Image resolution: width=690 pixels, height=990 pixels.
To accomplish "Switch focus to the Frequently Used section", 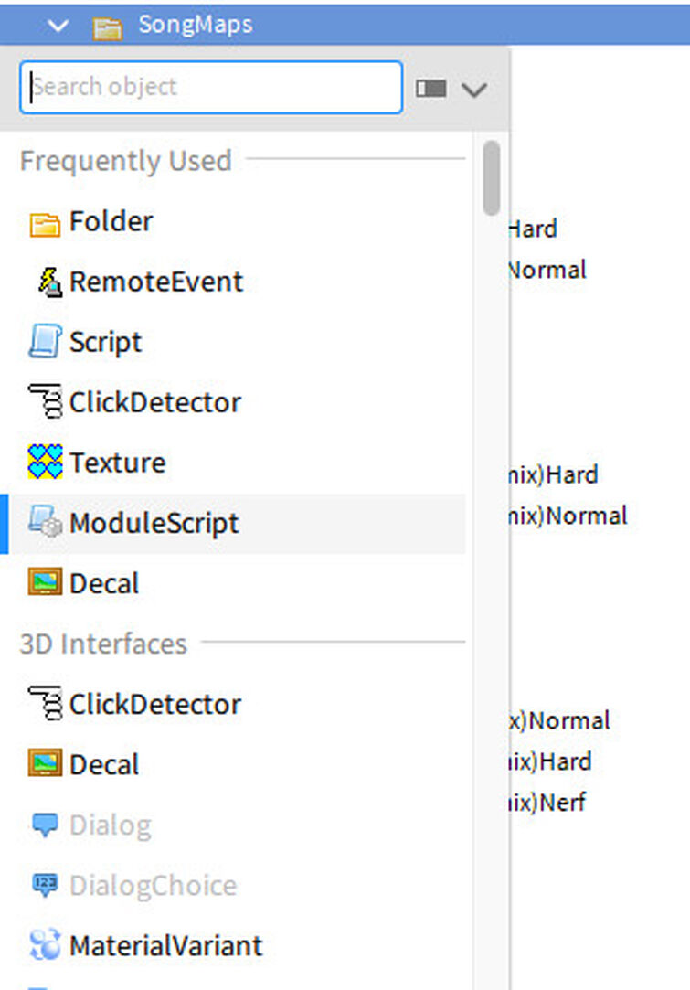I will point(125,160).
